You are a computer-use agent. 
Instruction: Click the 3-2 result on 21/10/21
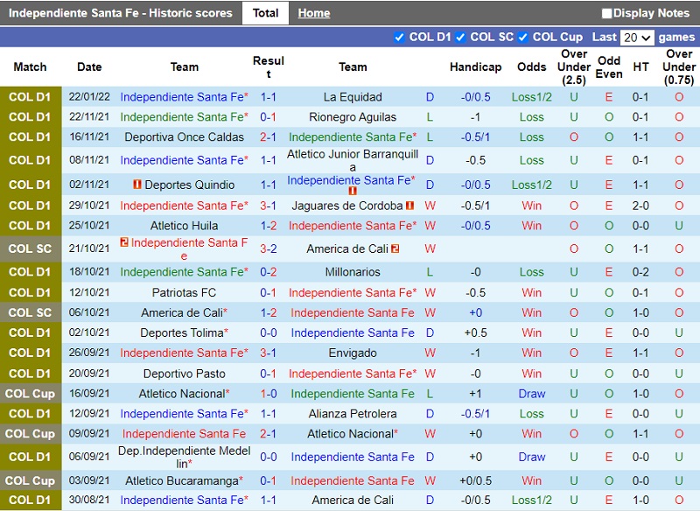pos(268,248)
